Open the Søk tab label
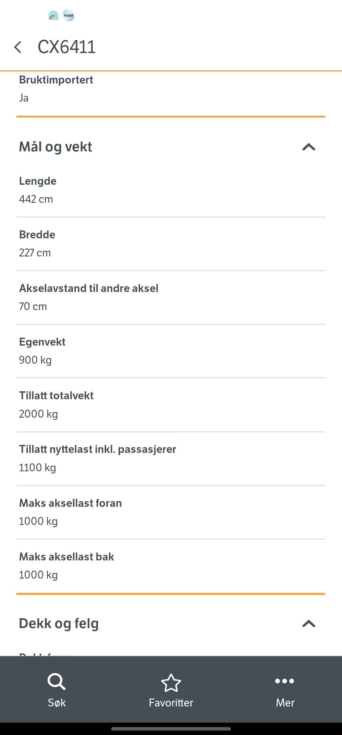Screen dimensions: 342x735 [57, 703]
